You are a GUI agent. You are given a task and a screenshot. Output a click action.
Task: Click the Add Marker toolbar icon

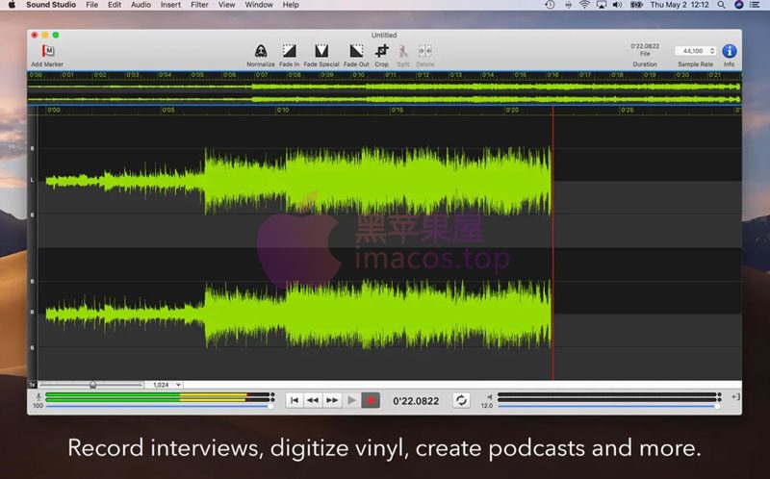tap(46, 51)
